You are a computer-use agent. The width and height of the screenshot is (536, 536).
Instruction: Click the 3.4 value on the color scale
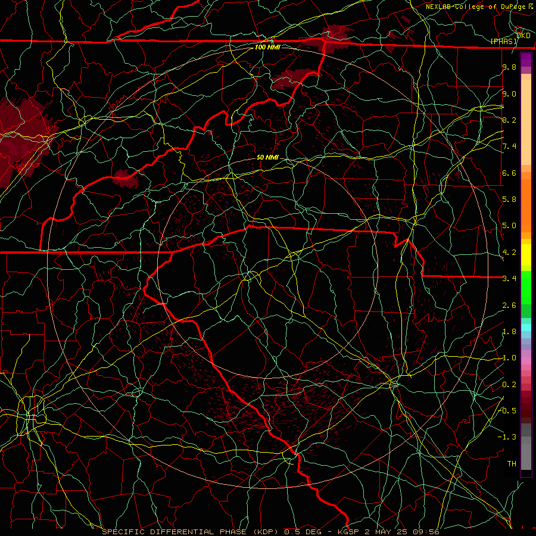pyautogui.click(x=509, y=279)
